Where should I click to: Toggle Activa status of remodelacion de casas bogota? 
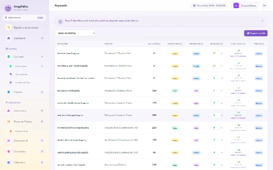click(x=259, y=128)
